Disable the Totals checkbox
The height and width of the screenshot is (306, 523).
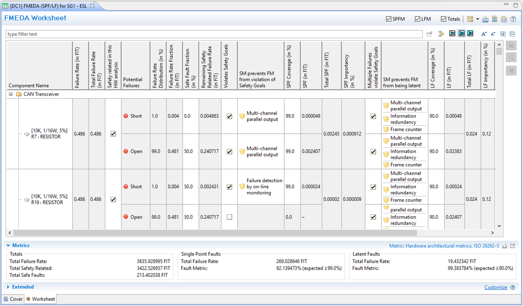tap(443, 19)
